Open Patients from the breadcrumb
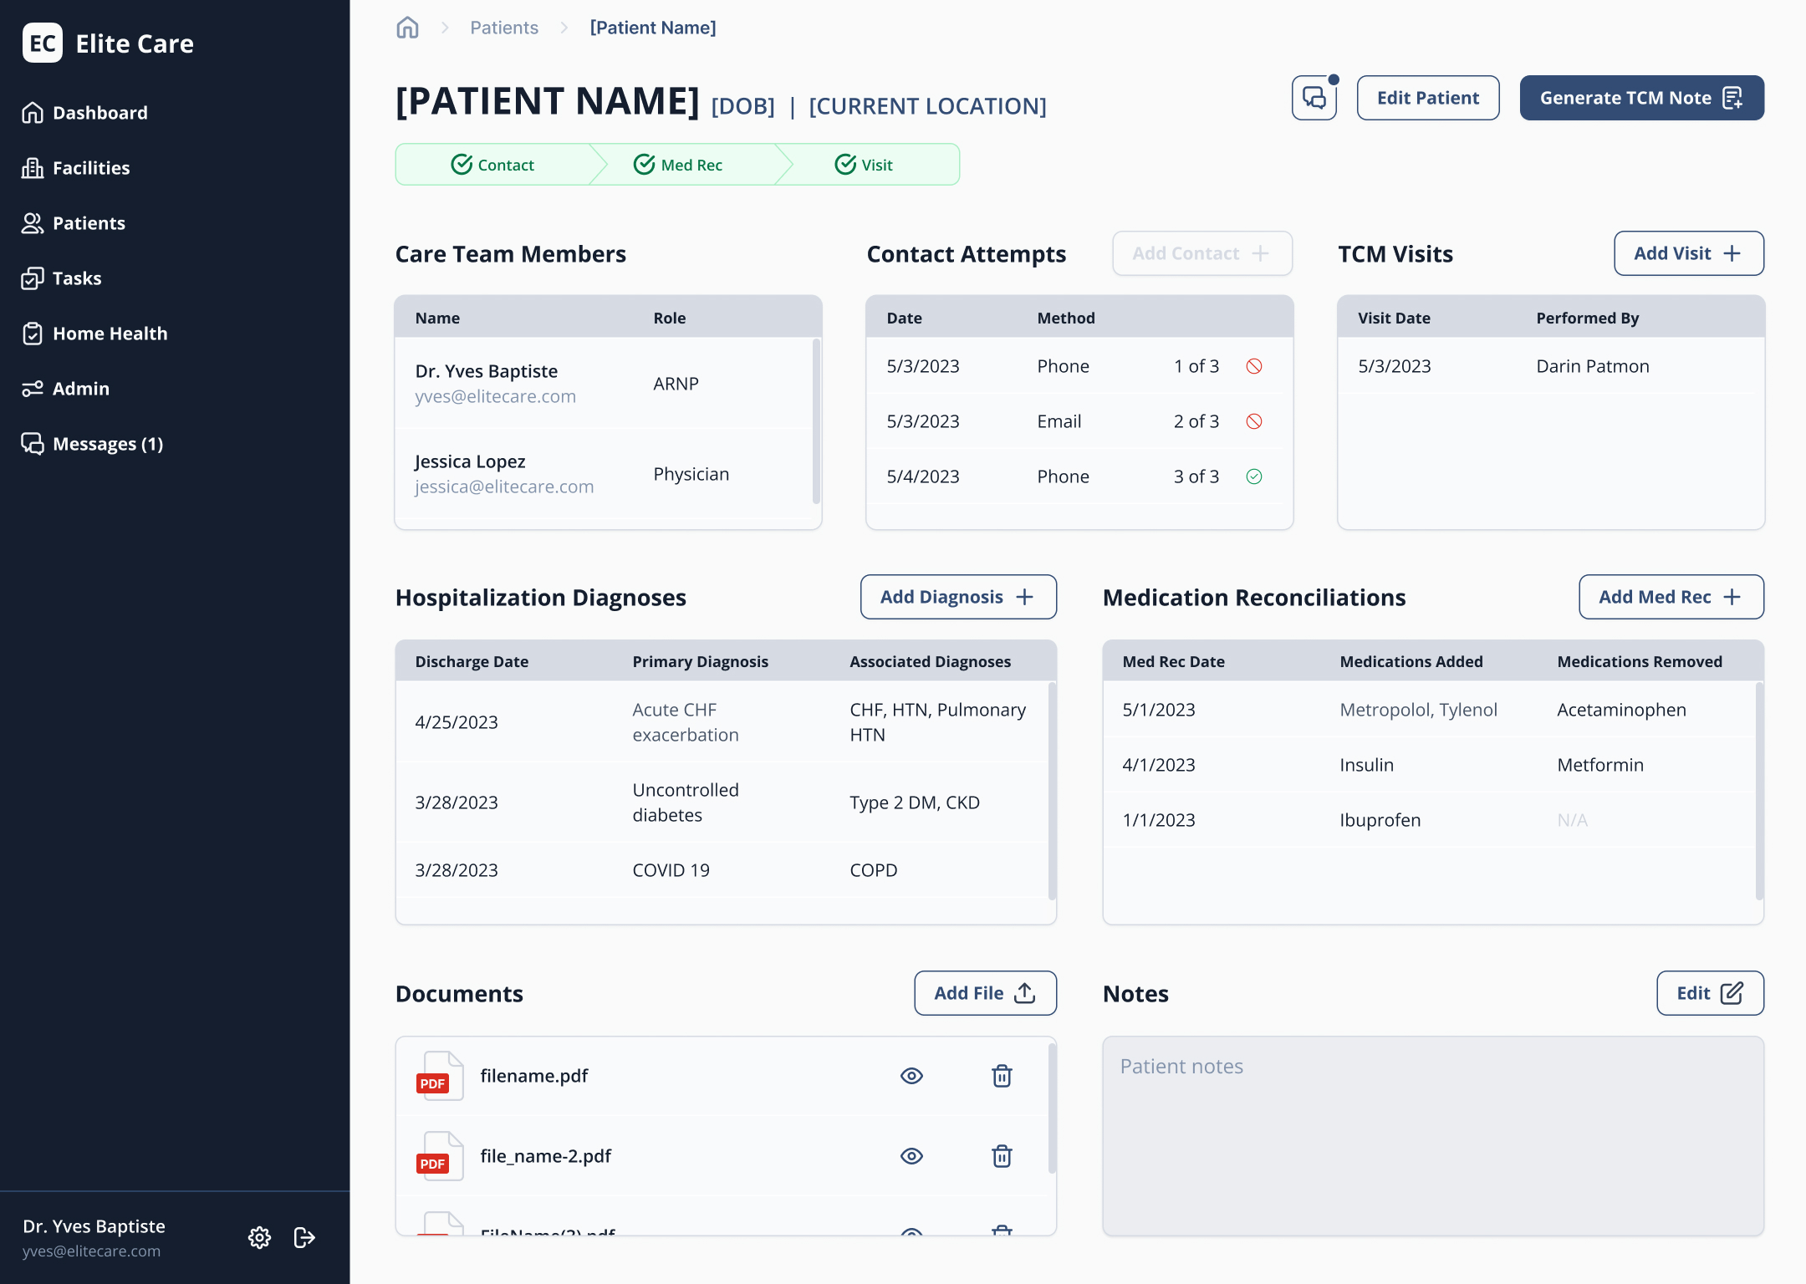 coord(503,27)
